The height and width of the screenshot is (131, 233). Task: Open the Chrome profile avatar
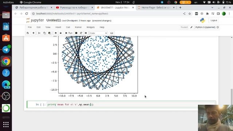pos(224,14)
